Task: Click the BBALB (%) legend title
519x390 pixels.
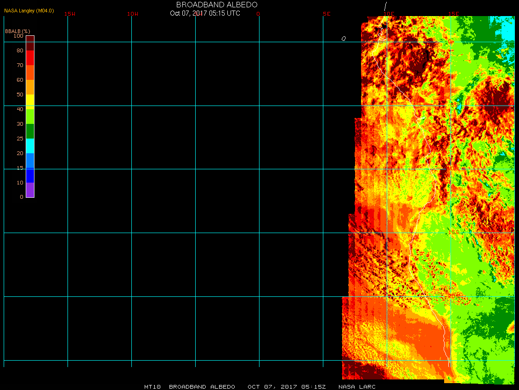Action: 17,31
